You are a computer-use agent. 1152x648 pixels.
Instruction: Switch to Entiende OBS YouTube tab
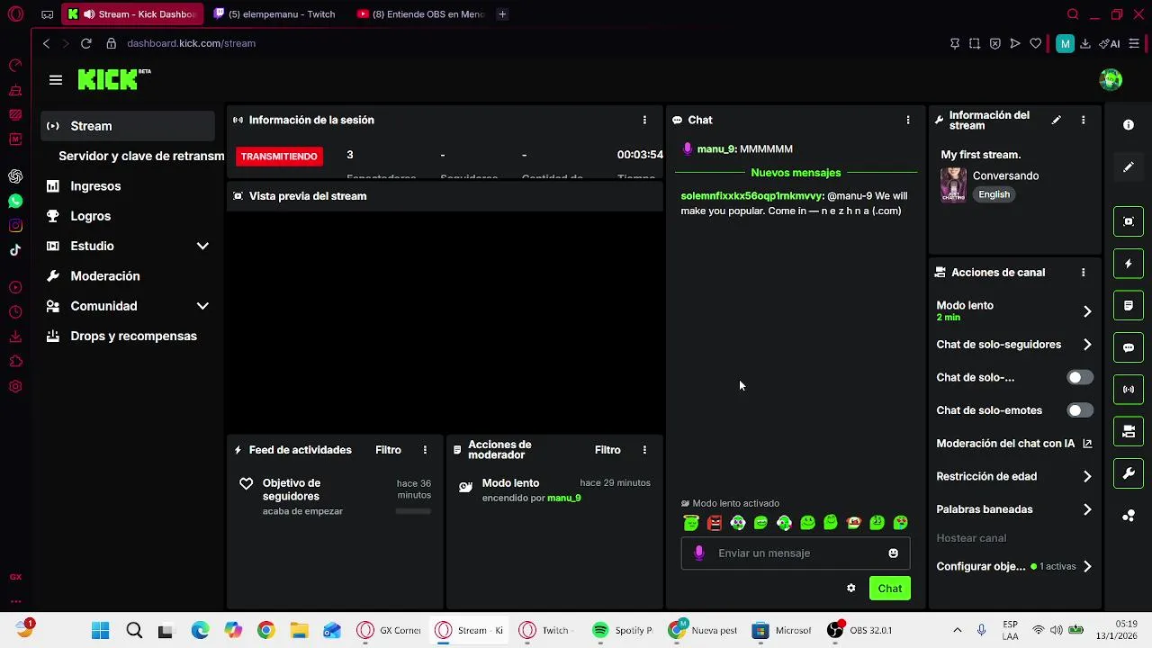(420, 14)
